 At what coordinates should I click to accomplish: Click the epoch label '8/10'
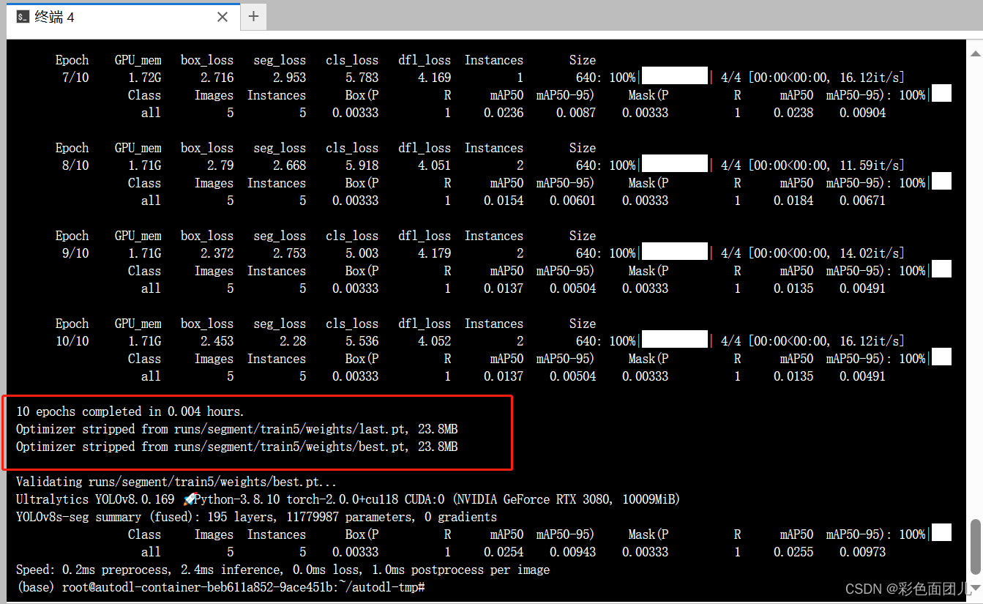coord(75,165)
